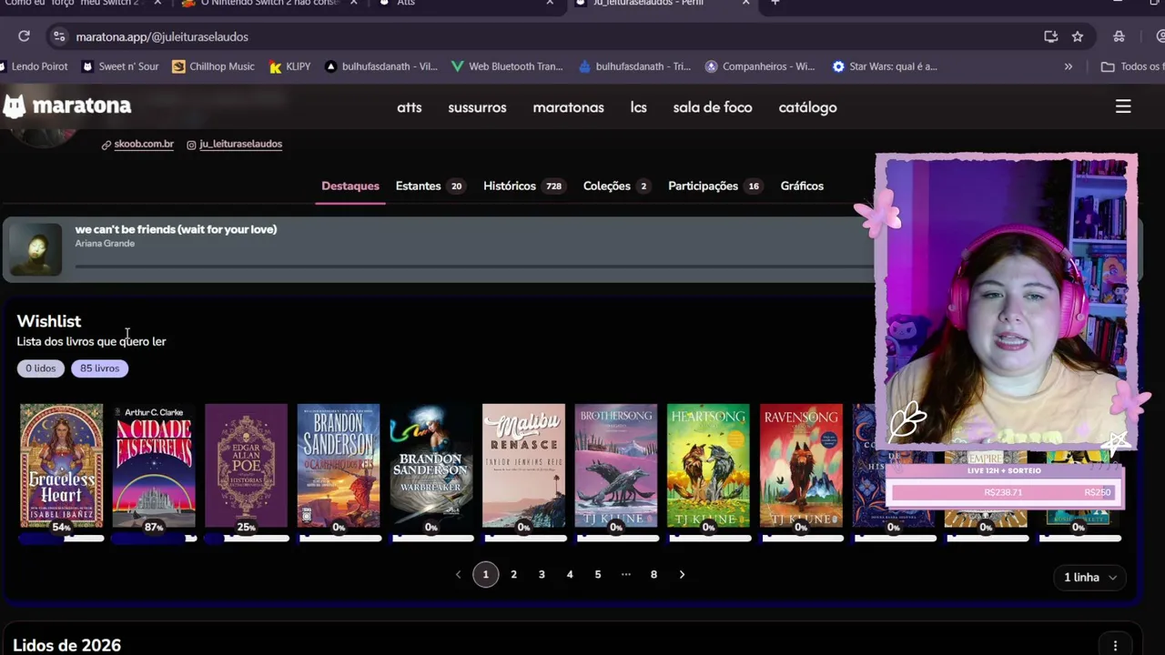Bookmark this page with the star icon
Screen dimensions: 1165x655
coord(1078,36)
